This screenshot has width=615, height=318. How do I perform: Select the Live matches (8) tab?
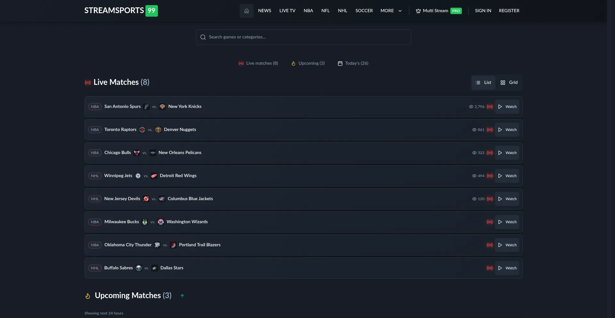tap(258, 63)
